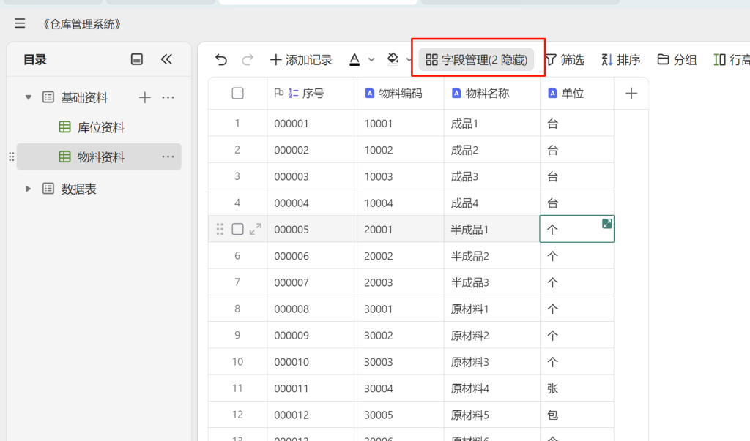Click the 添加记录 button
Image resolution: width=750 pixels, height=441 pixels.
(x=301, y=60)
